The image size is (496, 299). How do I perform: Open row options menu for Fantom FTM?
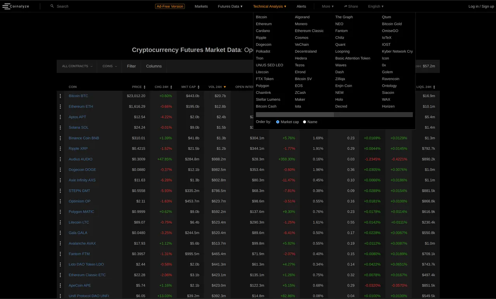pyautogui.click(x=60, y=254)
